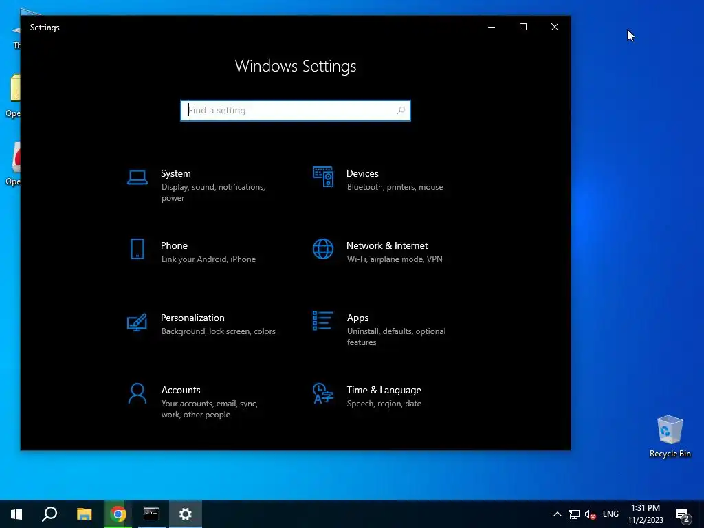Viewport: 704px width, 528px height.
Task: Click 'Speech, region, date' description
Action: [384, 404]
